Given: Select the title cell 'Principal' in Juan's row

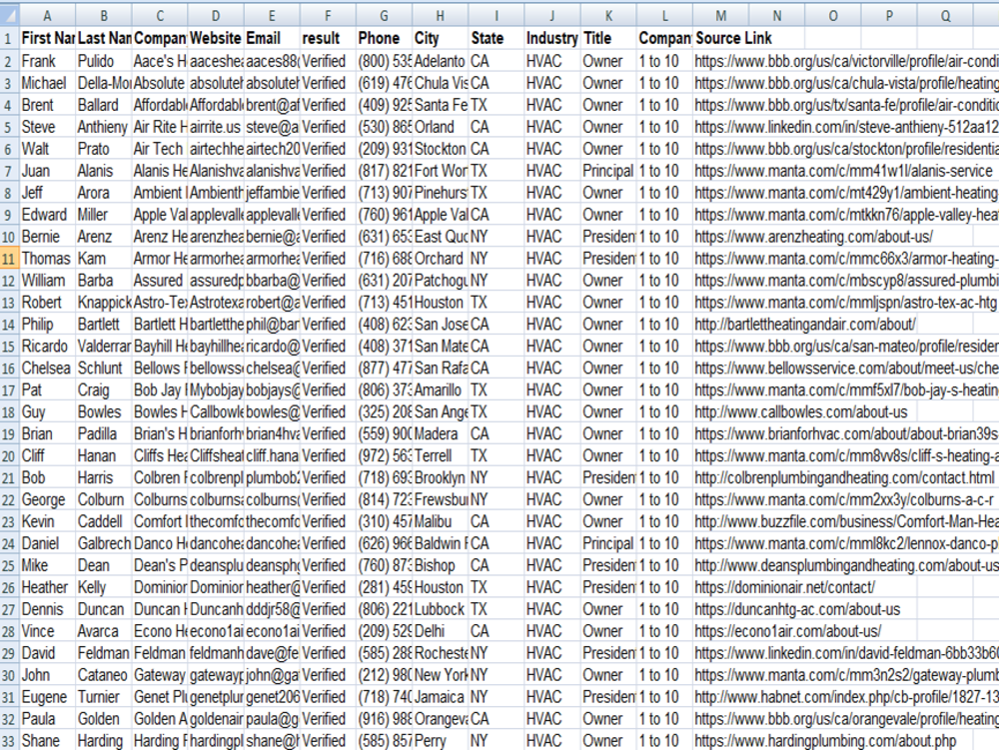Looking at the screenshot, I should pyautogui.click(x=608, y=171).
